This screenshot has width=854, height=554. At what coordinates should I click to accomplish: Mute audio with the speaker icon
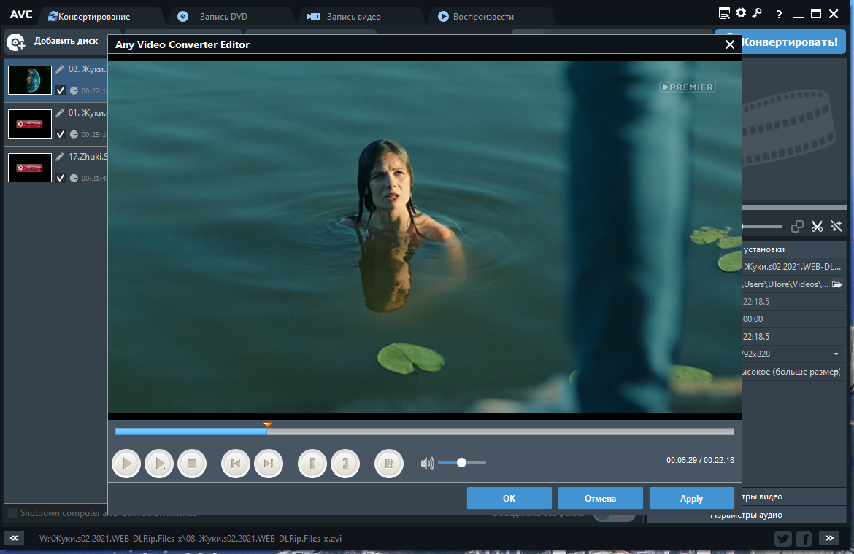click(x=428, y=463)
